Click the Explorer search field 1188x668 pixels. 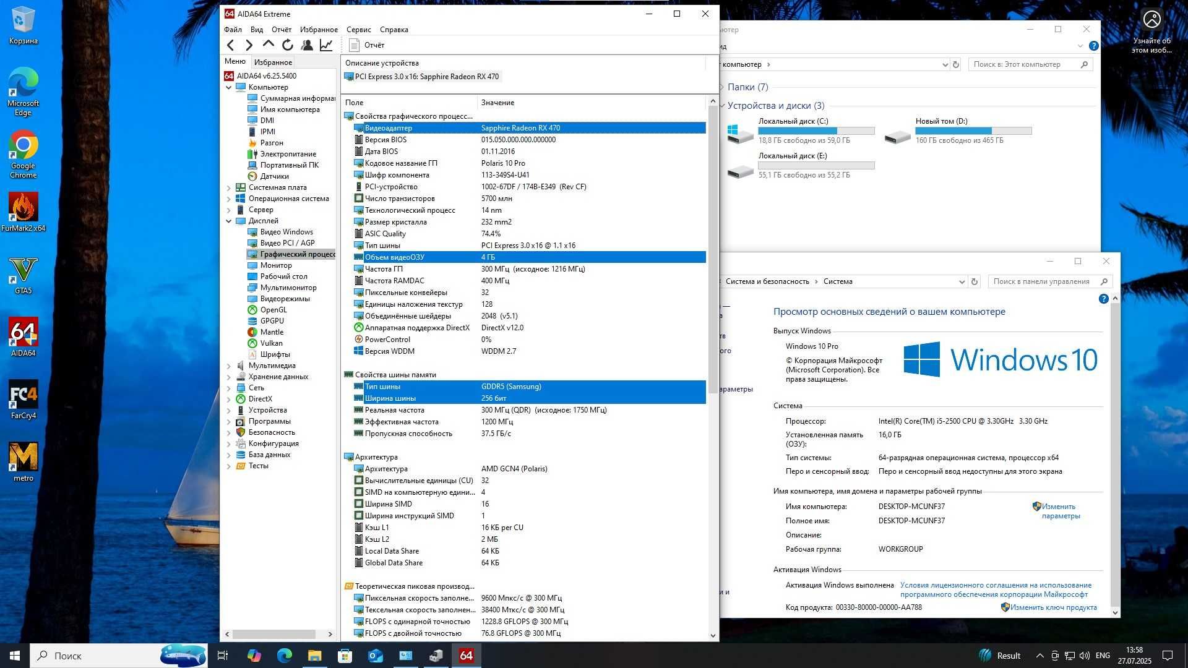1030,64
